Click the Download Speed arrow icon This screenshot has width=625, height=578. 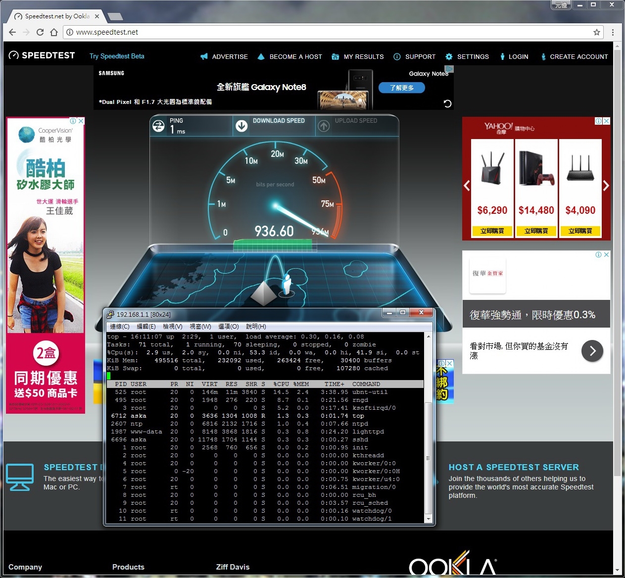(241, 126)
